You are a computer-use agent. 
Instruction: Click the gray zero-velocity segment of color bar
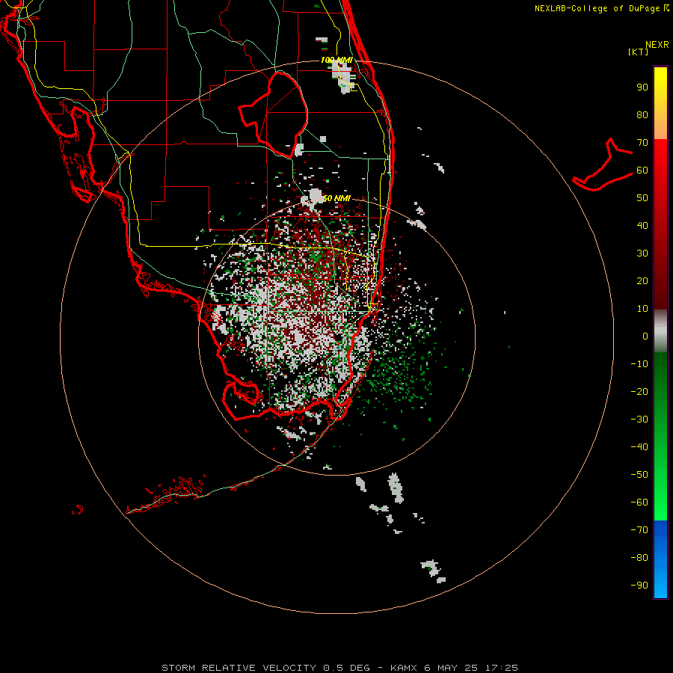click(x=660, y=331)
